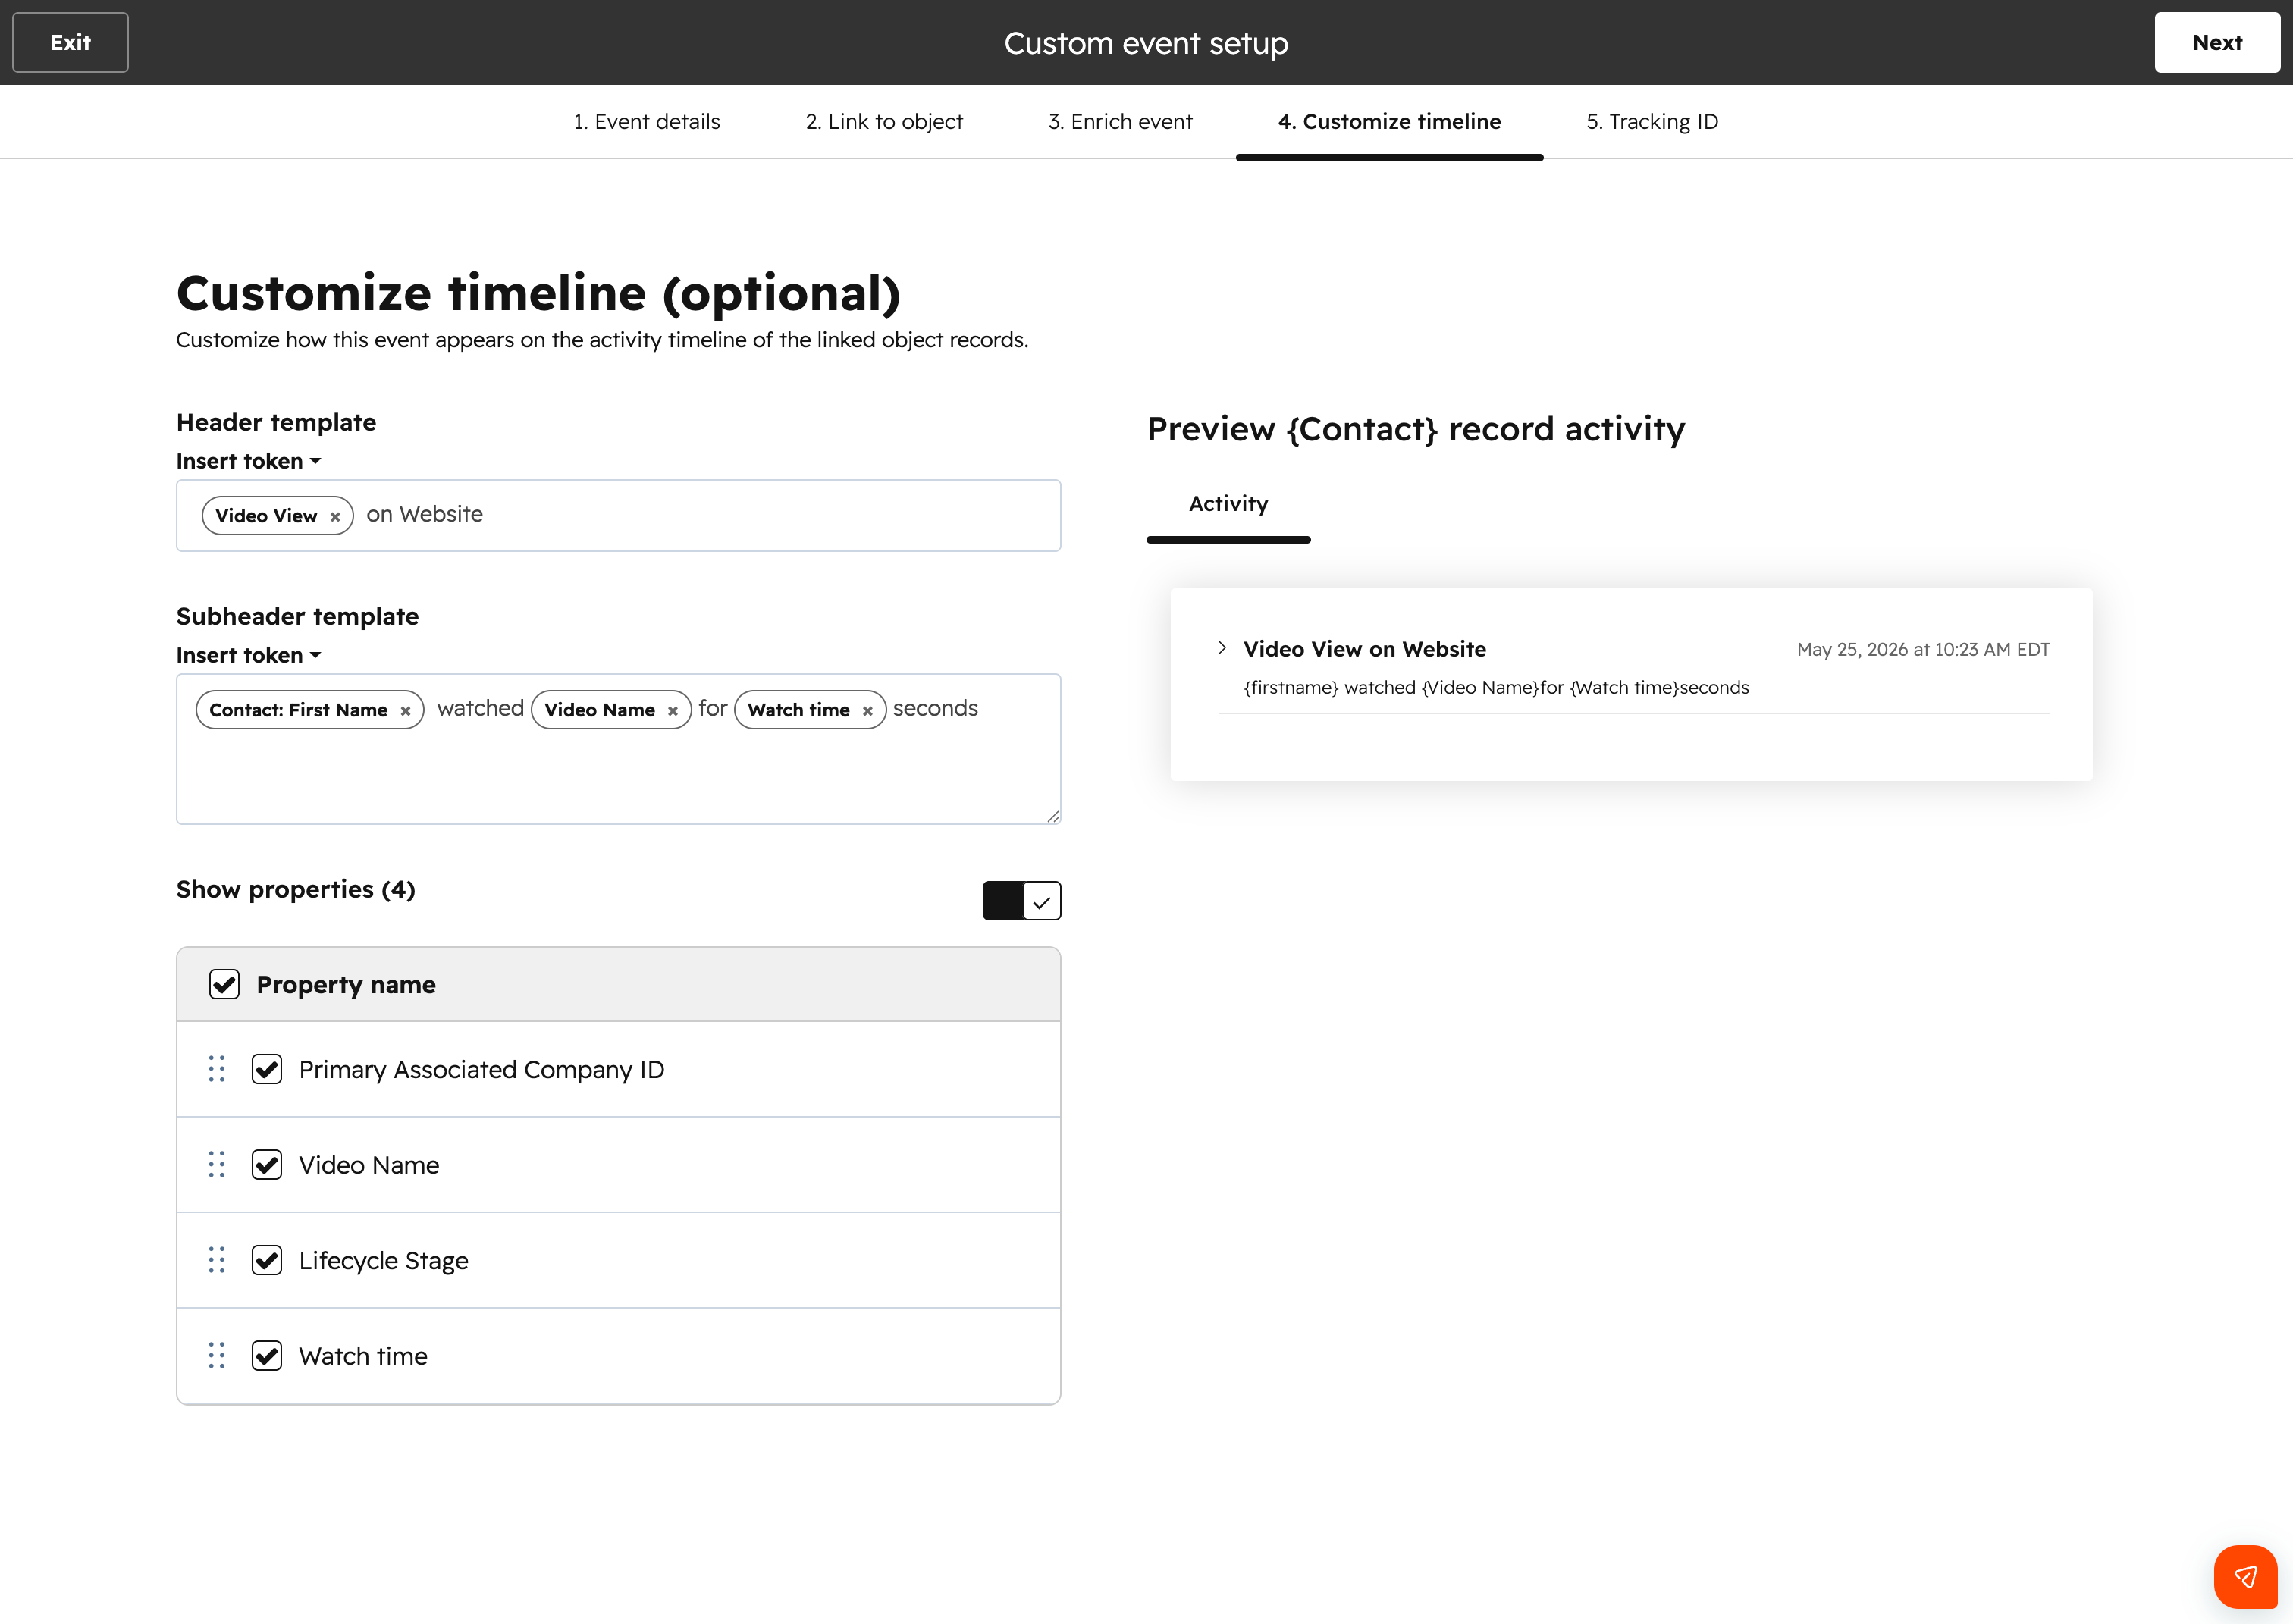Go to step 1. Event details
The width and height of the screenshot is (2293, 1624).
coord(647,122)
